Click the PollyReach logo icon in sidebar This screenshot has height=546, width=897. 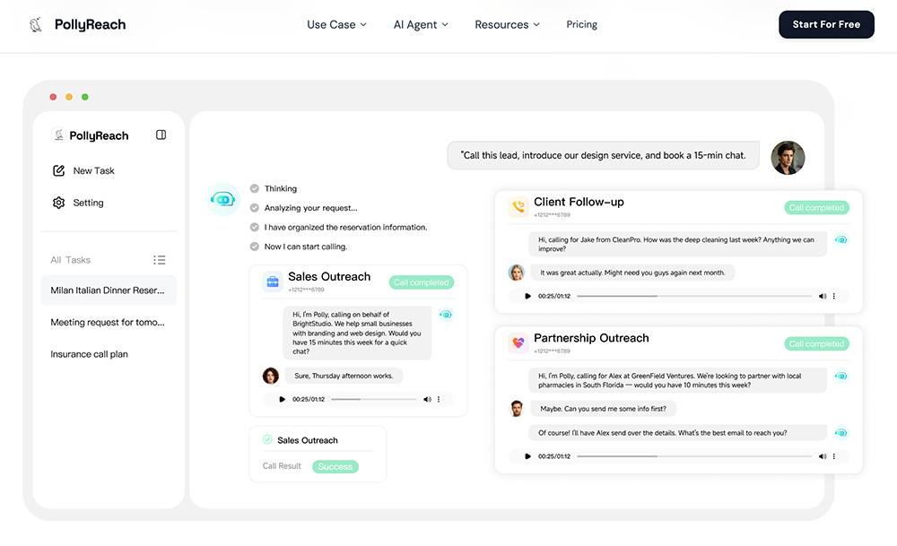[58, 134]
